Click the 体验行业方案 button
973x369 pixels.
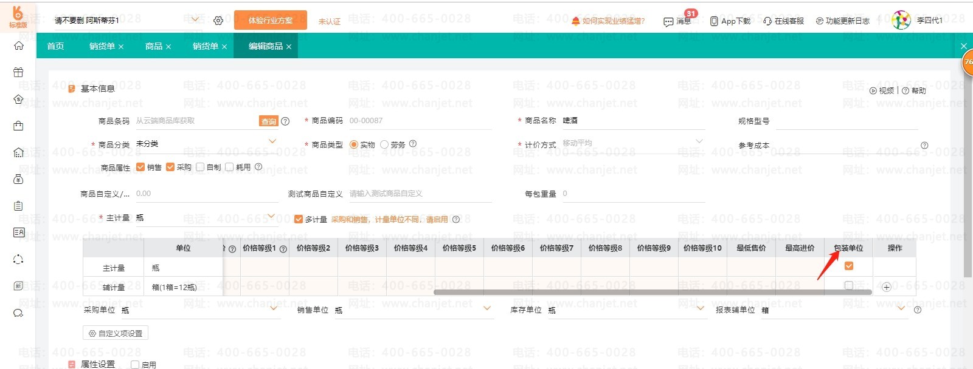[x=270, y=21]
